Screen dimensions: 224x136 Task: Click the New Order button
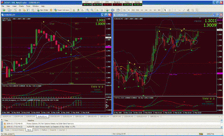[x=42, y=10]
